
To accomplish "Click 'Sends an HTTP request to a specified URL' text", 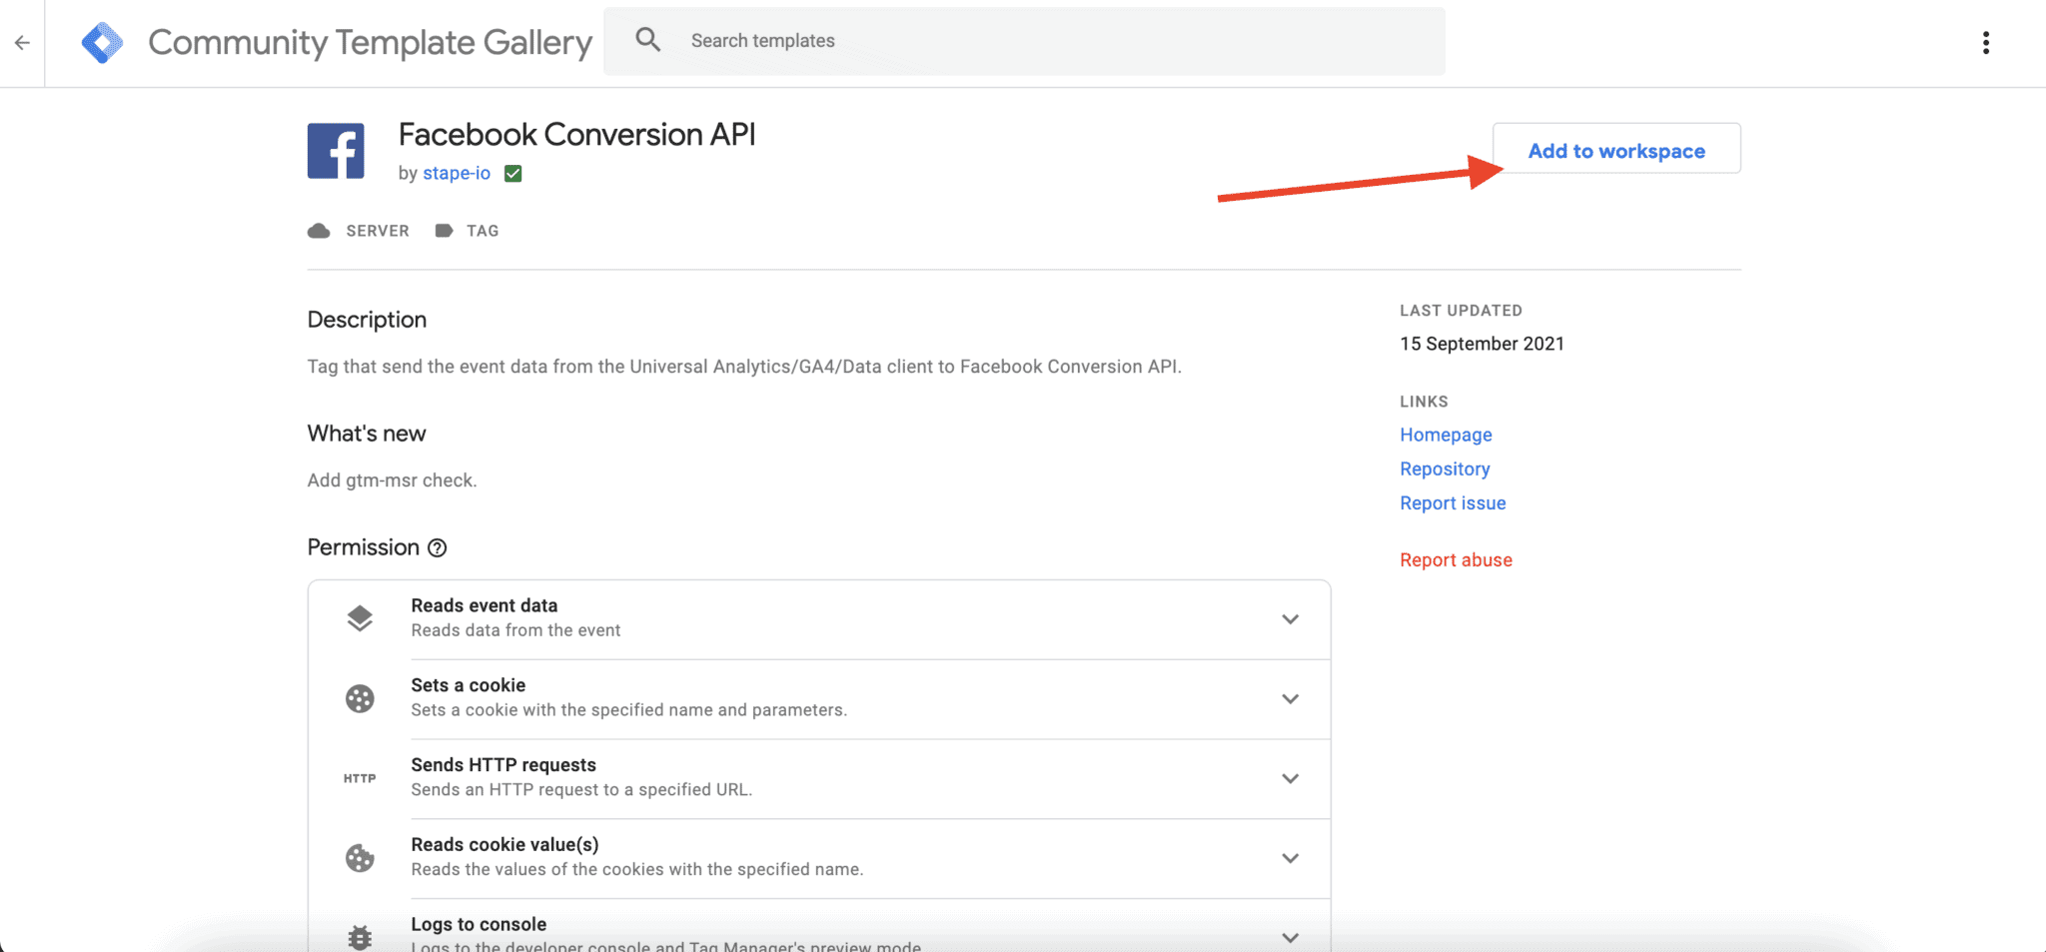I will pos(581,790).
